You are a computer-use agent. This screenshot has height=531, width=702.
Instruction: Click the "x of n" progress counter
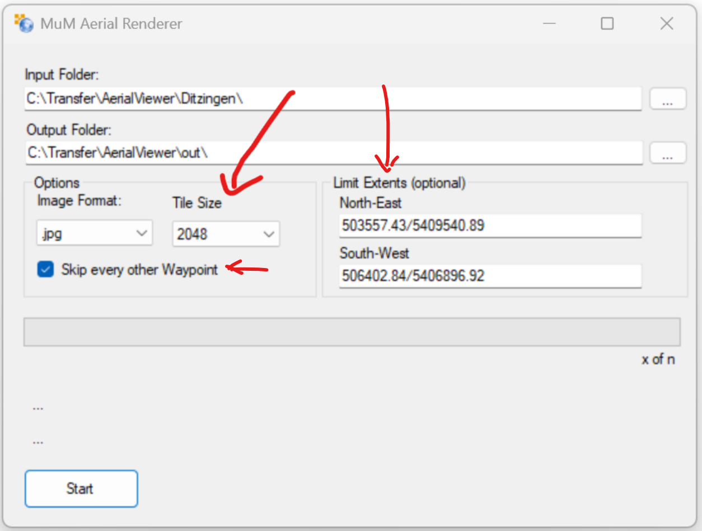click(x=658, y=360)
